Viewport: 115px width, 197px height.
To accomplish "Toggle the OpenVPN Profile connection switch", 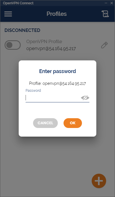I will 13,45.
